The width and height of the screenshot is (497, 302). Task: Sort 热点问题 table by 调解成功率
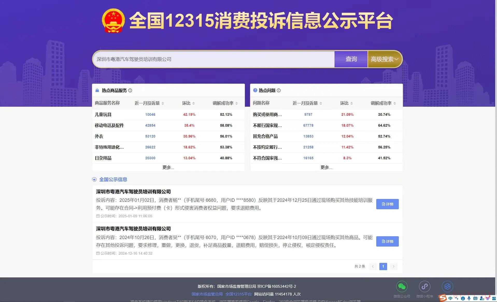(x=394, y=103)
